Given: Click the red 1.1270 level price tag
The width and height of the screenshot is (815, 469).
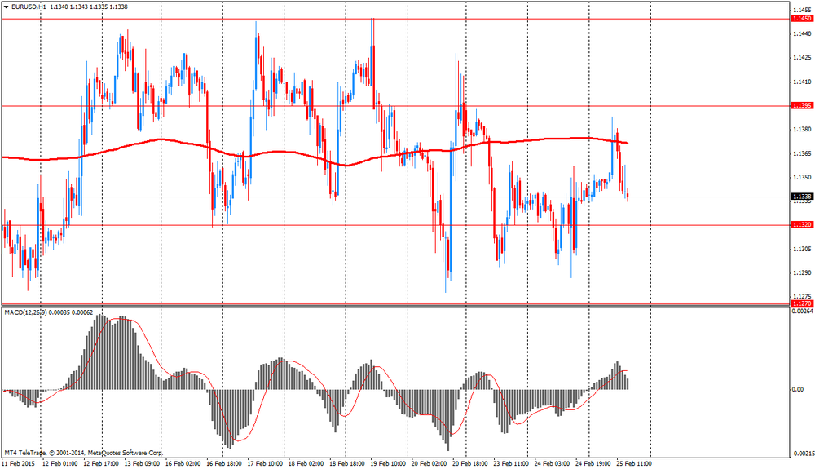Looking at the screenshot, I should tap(801, 303).
